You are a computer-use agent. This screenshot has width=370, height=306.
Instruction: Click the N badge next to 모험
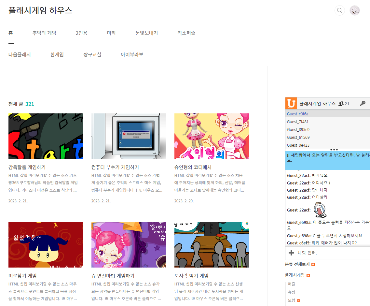(298, 300)
